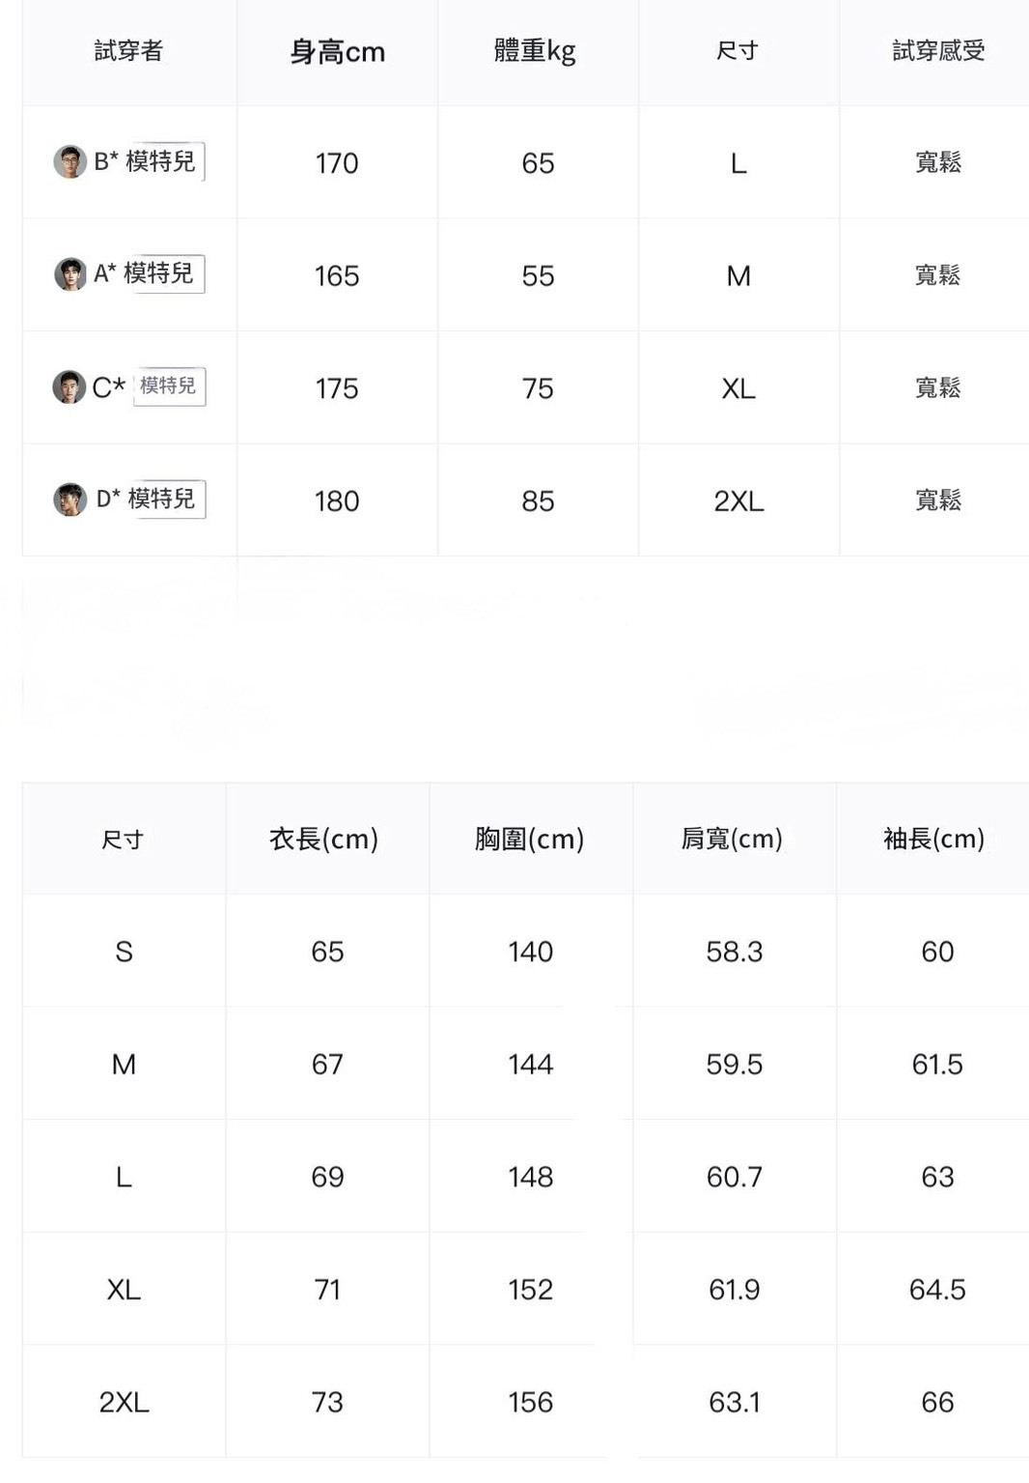Click the 180 height cell
The width and height of the screenshot is (1029, 1483).
tap(337, 500)
